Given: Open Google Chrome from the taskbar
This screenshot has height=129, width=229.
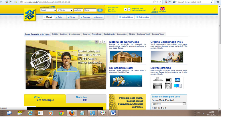Looking at the screenshot, I should point(61,113).
